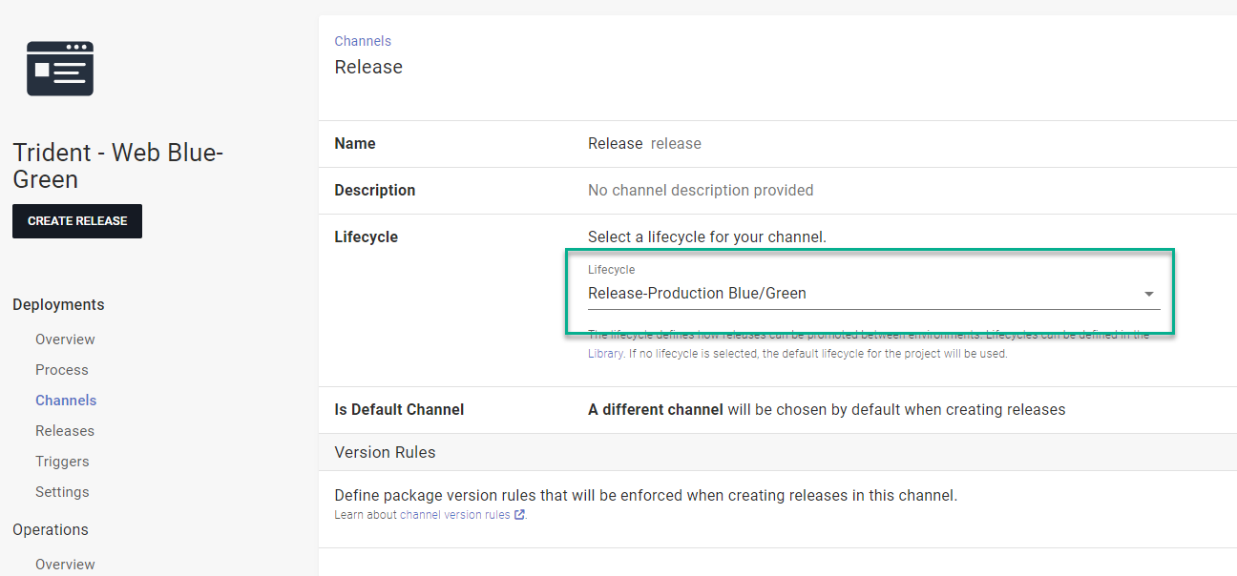Select Channels in the sidebar navigation
Viewport: 1237px width, 576px height.
[66, 400]
